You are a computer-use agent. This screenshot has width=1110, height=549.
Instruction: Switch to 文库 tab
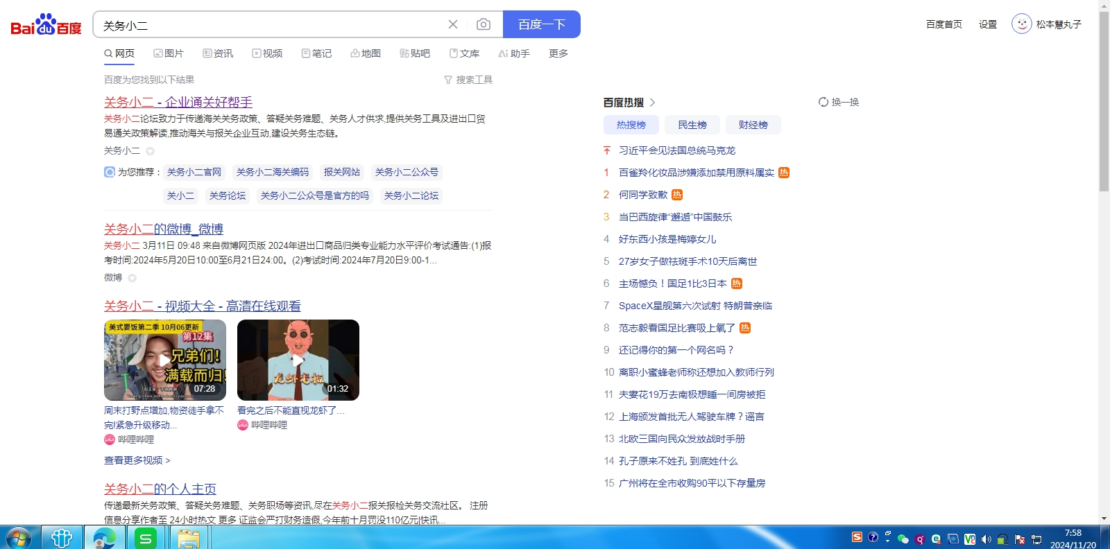click(x=464, y=53)
